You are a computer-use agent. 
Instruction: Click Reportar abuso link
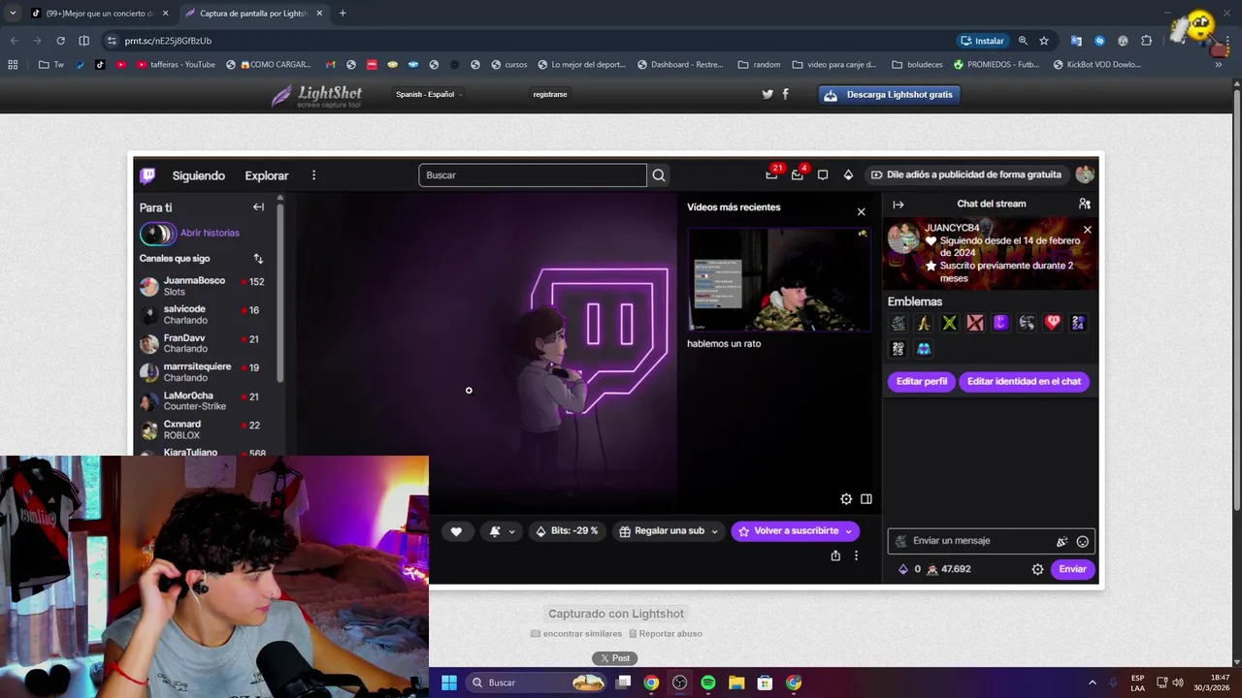coord(666,634)
